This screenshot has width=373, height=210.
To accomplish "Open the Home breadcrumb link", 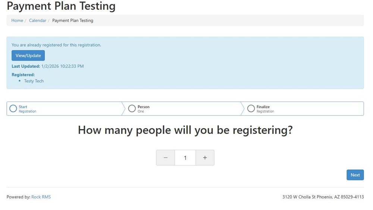I will pyautogui.click(x=17, y=21).
